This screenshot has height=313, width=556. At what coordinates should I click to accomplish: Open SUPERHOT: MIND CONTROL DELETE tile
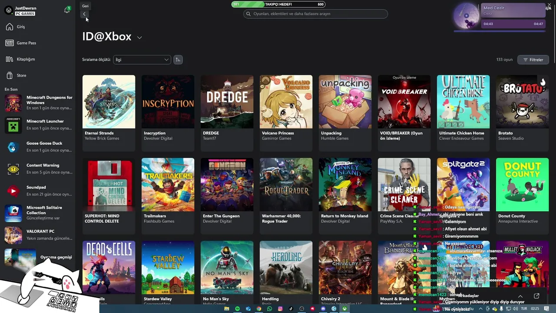coord(109,196)
